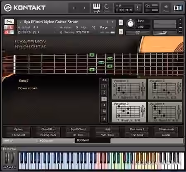Click the volume slider in the instrument header
This screenshot has width=186, height=172.
165,33
